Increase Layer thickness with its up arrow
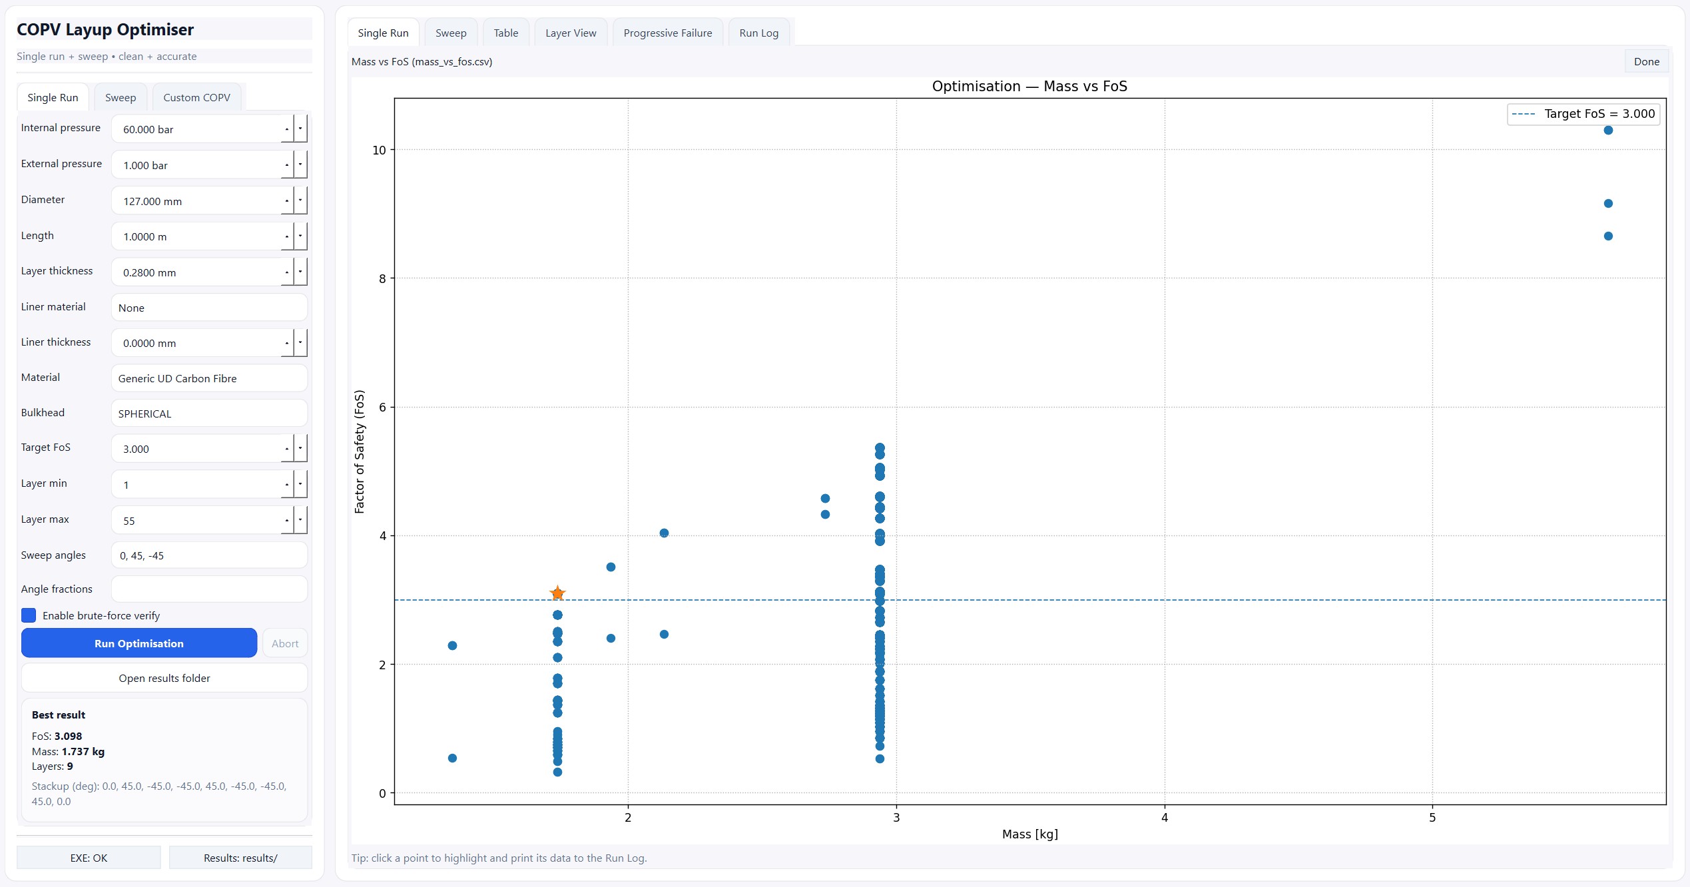Screen dimensions: 1690x887 click(287, 272)
